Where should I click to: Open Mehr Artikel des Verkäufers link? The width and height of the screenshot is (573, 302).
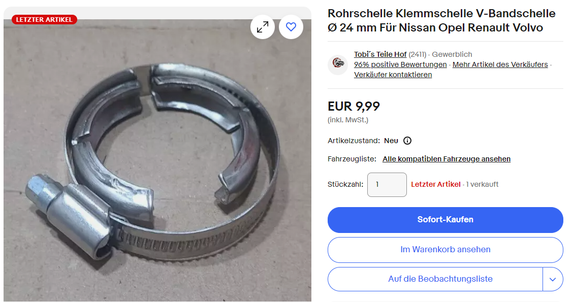[x=500, y=64]
